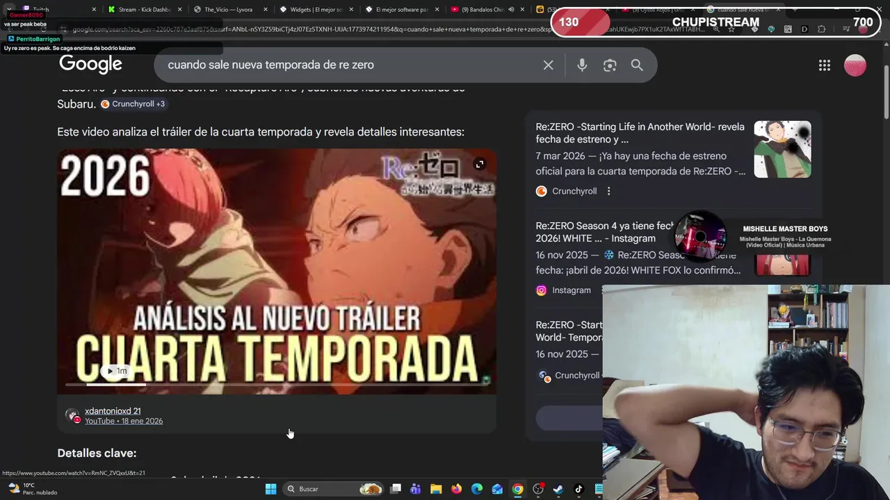
Task: Open TikTok from taskbar
Action: point(578,489)
